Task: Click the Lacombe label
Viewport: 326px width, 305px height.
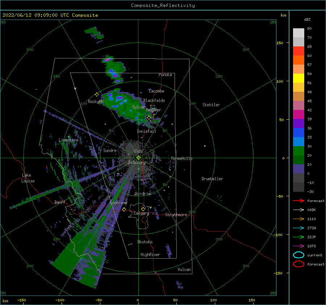Action: pos(156,91)
